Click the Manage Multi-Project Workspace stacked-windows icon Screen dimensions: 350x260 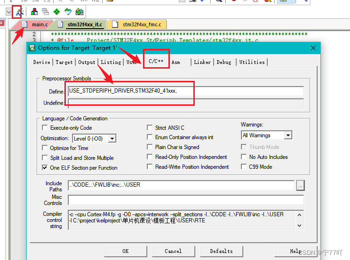click(45, 12)
